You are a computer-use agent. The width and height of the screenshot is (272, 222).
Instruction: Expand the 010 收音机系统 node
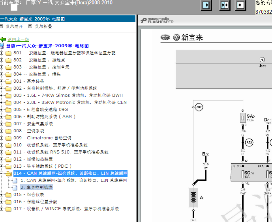click(x=2, y=145)
